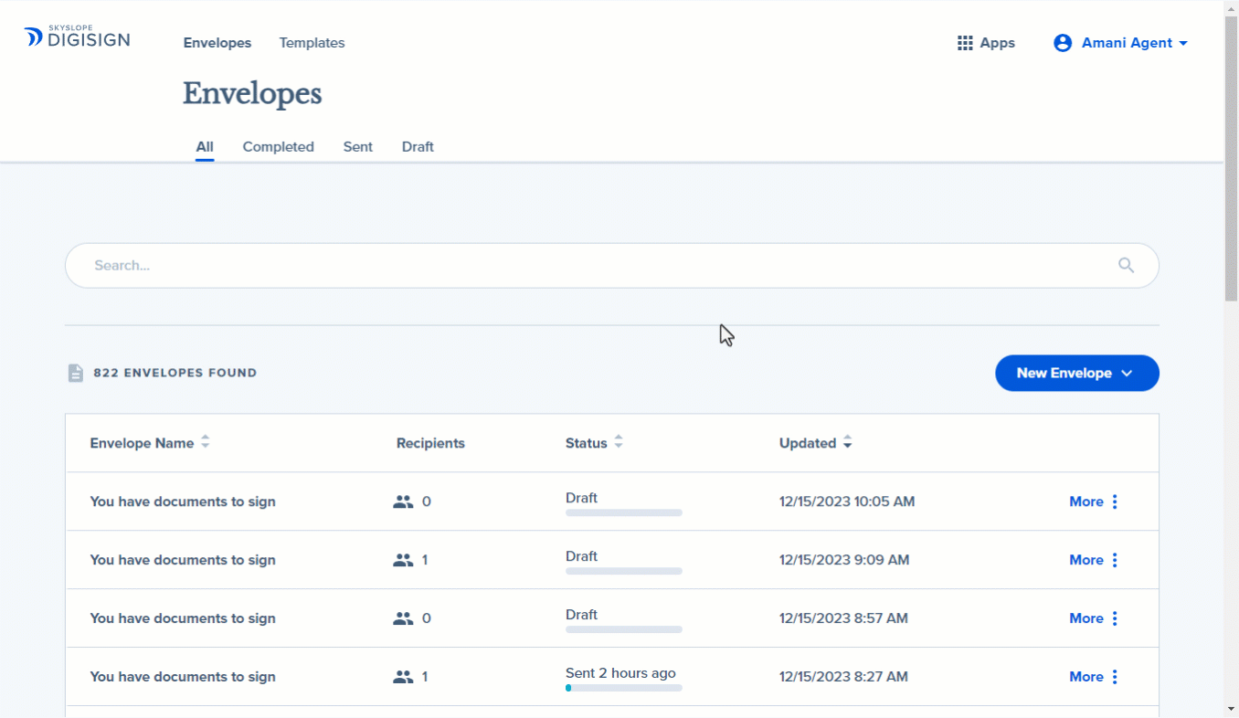1239x718 pixels.
Task: Click the progress bar of the 10:05 AM draft
Action: tap(624, 513)
